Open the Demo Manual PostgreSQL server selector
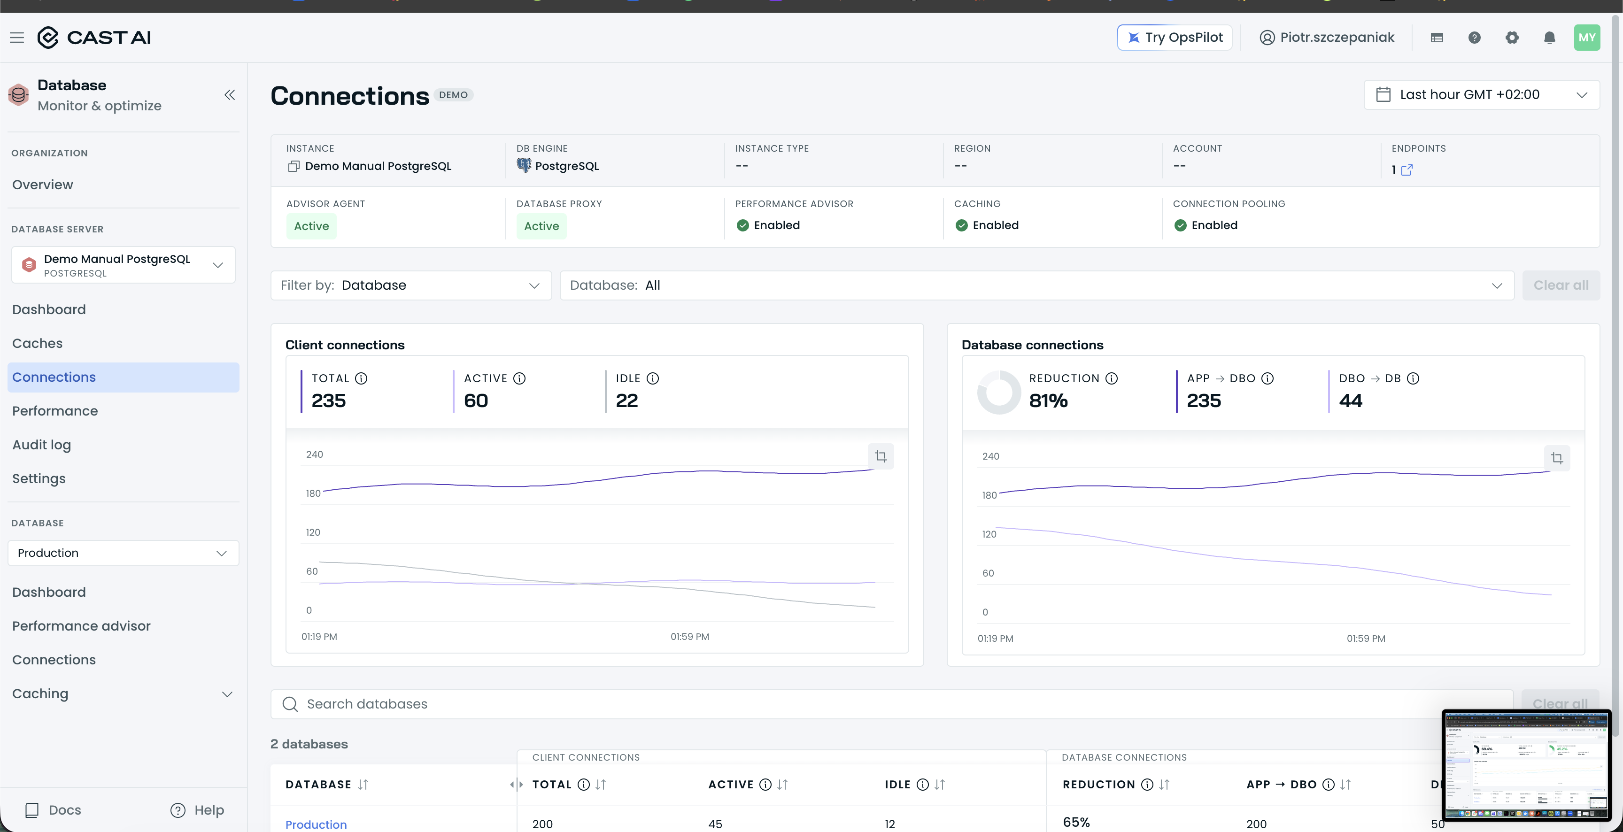Image resolution: width=1623 pixels, height=832 pixels. tap(124, 265)
